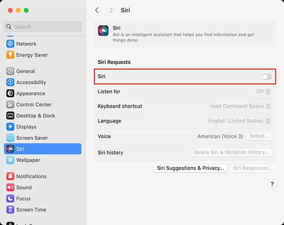The width and height of the screenshot is (284, 225).
Task: Open the Sound settings pane
Action: point(24,187)
